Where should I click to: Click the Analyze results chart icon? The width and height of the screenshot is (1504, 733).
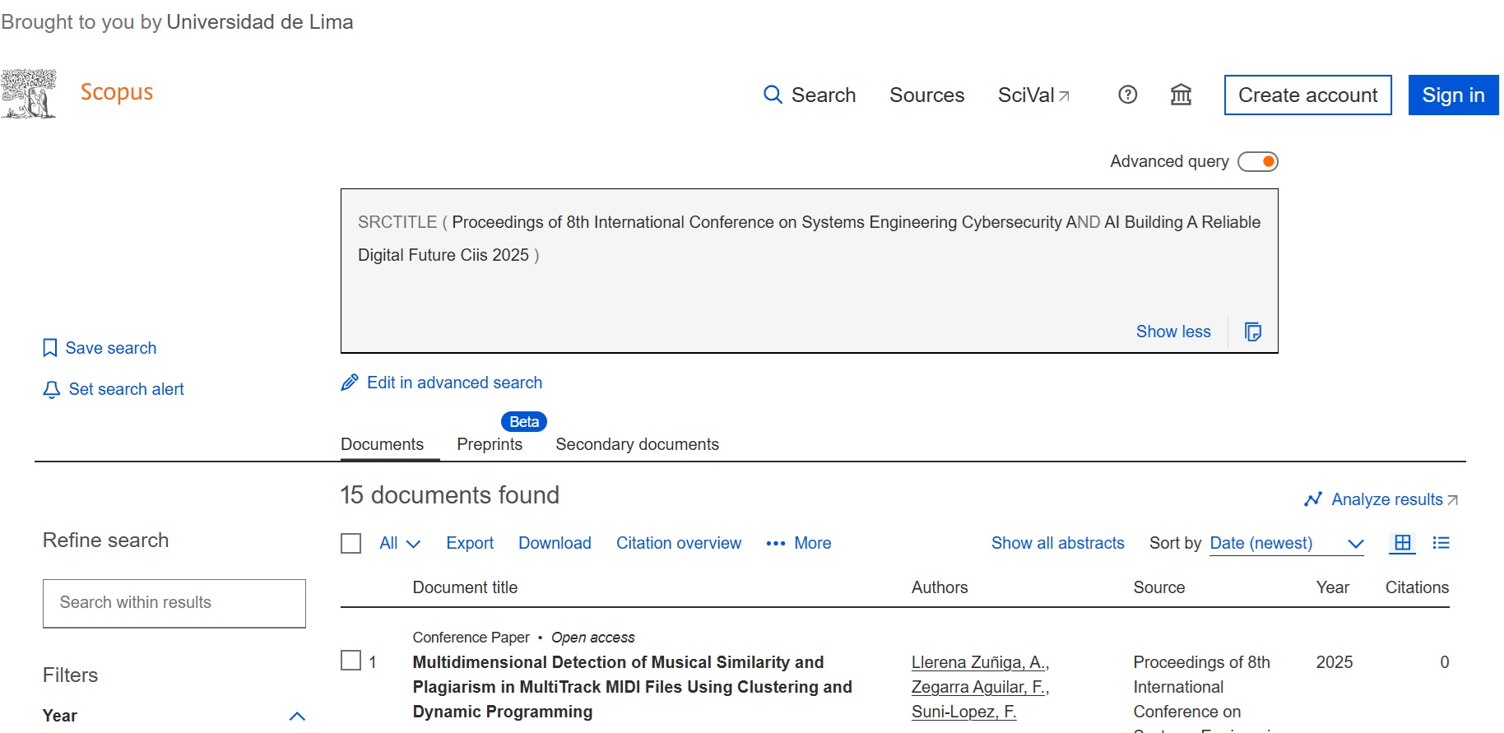[x=1313, y=499]
